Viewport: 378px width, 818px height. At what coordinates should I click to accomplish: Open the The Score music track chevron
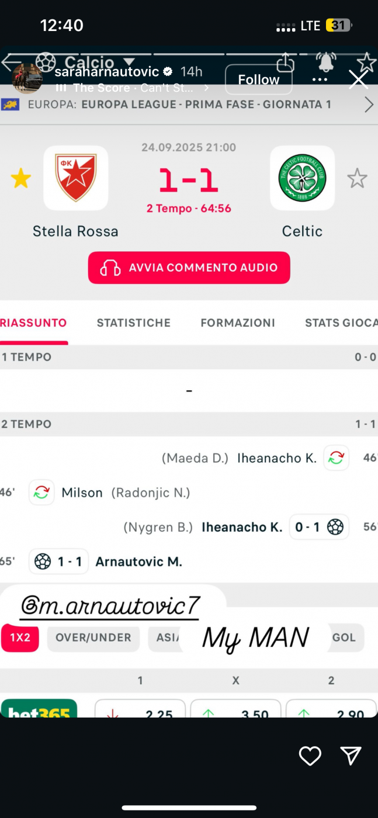[x=206, y=88]
